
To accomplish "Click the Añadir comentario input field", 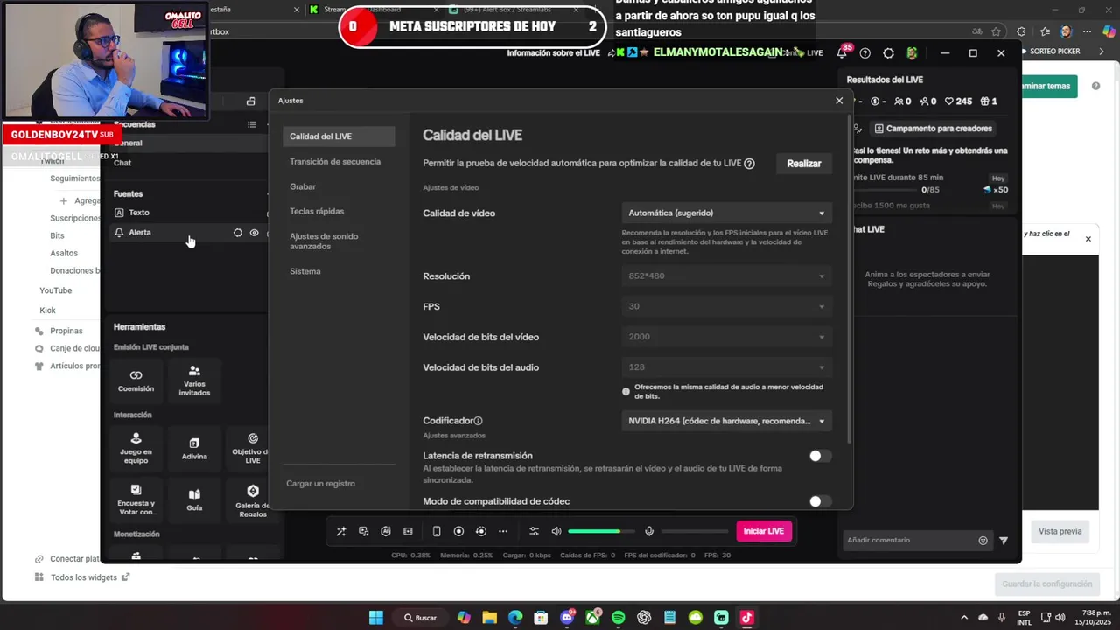I will [x=910, y=541].
